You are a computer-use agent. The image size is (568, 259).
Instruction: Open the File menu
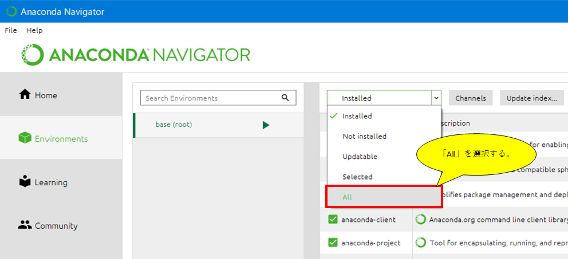[11, 30]
